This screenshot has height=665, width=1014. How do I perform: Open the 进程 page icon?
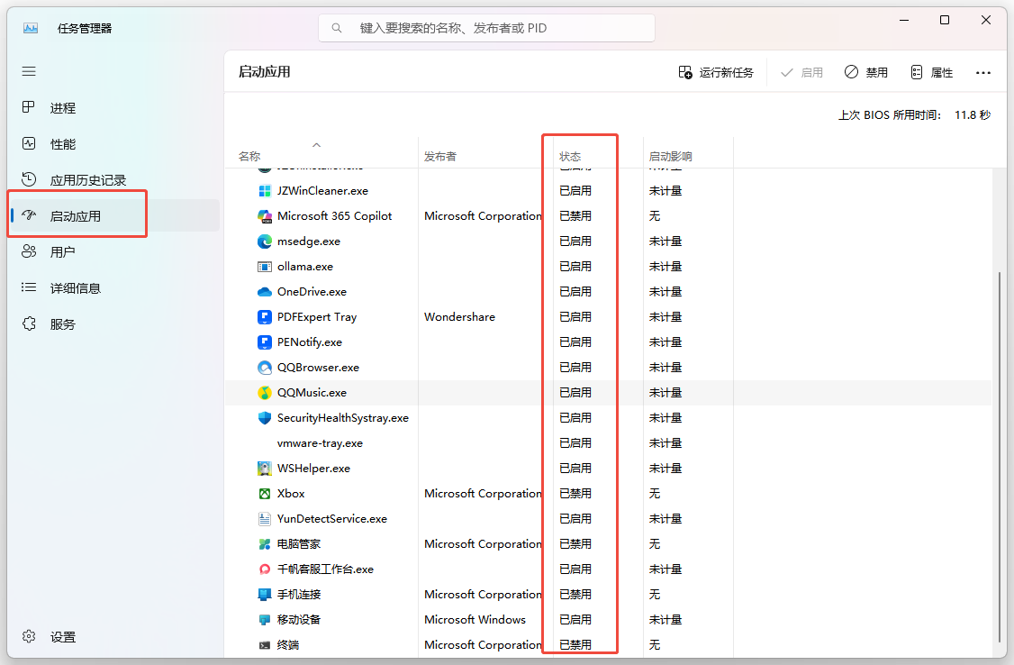[29, 107]
